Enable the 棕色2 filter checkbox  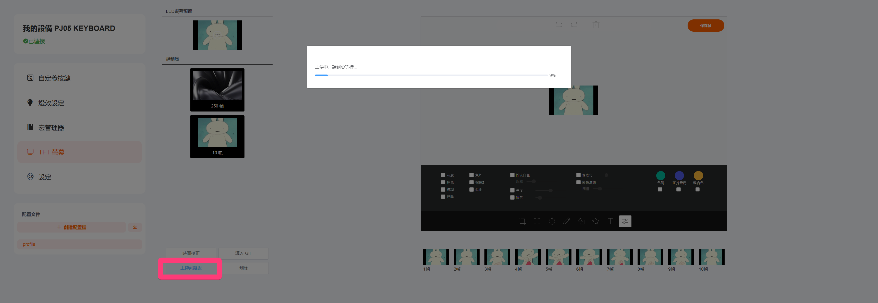coord(471,182)
